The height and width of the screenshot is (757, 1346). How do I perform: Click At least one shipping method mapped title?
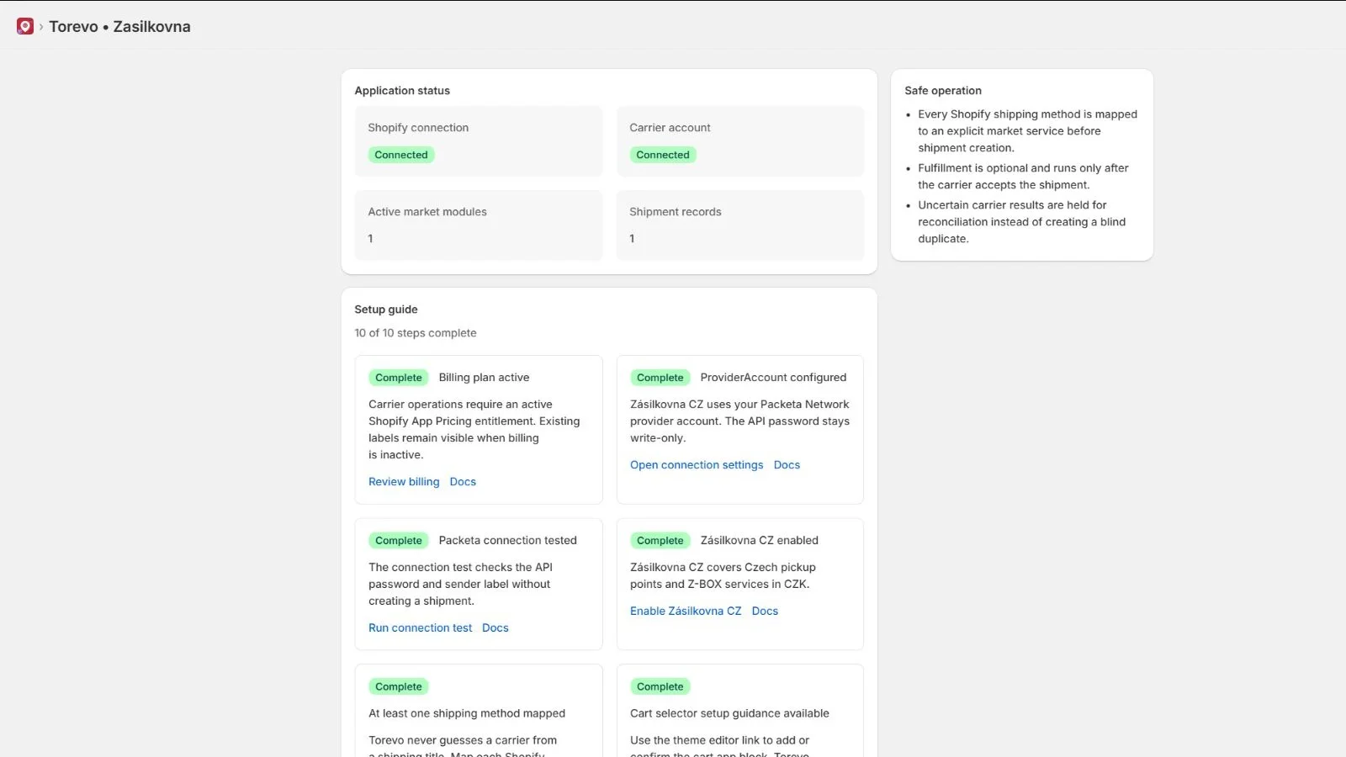tap(467, 713)
